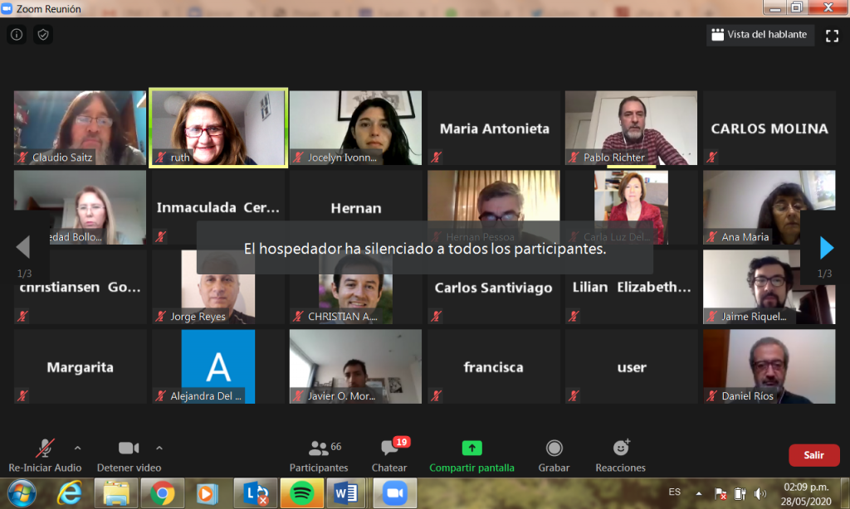Open the Chatear chat panel
This screenshot has width=850, height=509.
point(389,456)
